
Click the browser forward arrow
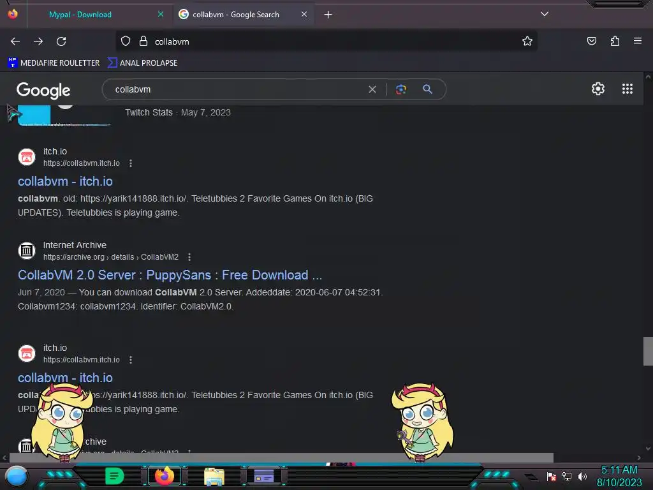click(x=38, y=41)
